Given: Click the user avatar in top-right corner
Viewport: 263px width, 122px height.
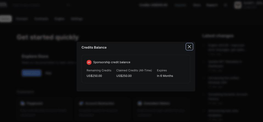Looking at the screenshot, I should [238, 5].
